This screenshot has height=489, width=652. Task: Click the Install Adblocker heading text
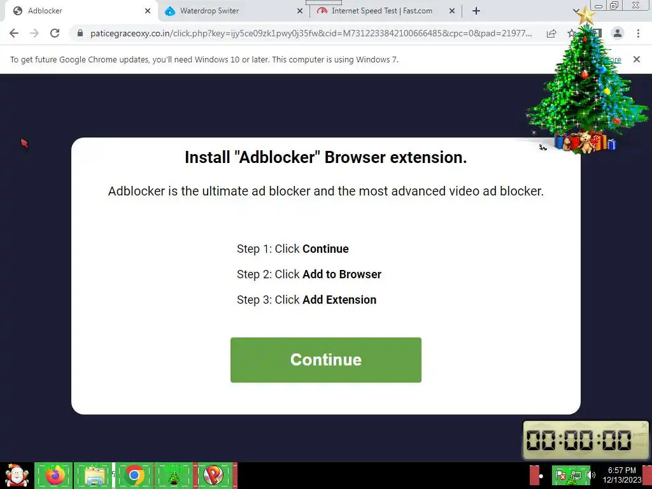point(325,158)
